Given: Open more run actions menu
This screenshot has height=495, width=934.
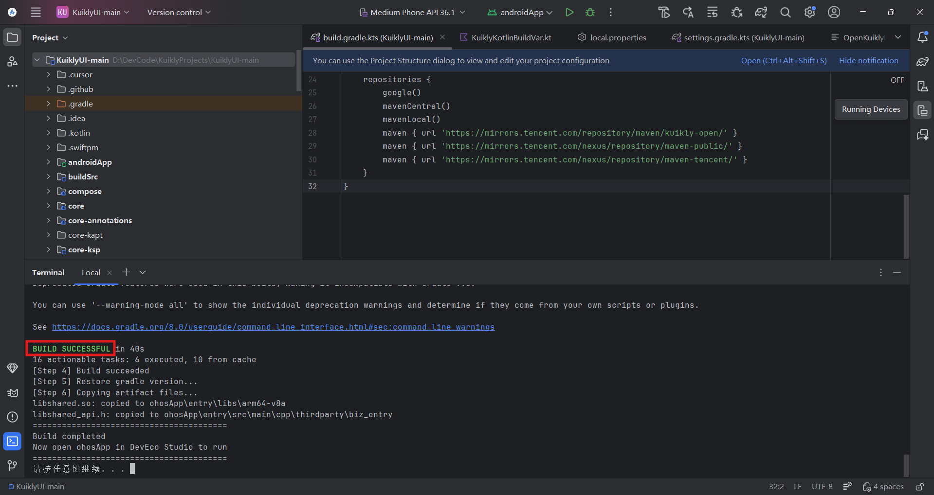Looking at the screenshot, I should point(610,12).
